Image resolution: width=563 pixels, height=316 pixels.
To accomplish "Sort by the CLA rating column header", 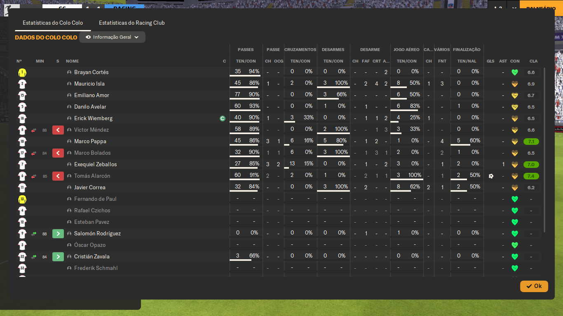I will [533, 61].
